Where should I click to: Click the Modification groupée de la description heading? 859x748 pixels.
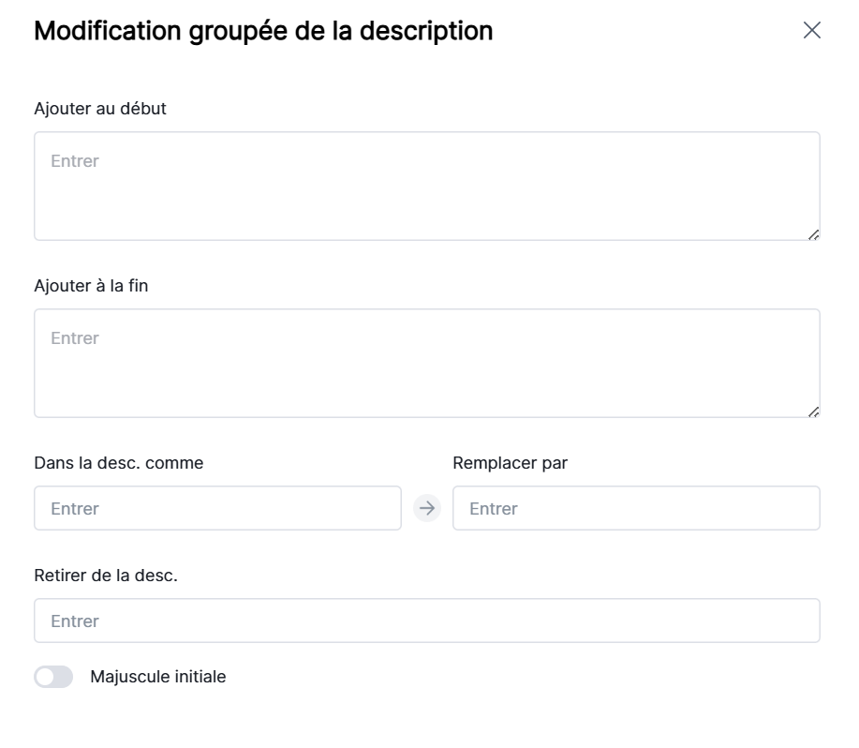[263, 31]
